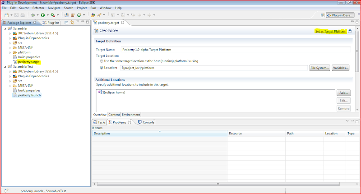The height and width of the screenshot is (194, 361).
Task: Click the New Java Project toolbar icon
Action: click(x=66, y=15)
